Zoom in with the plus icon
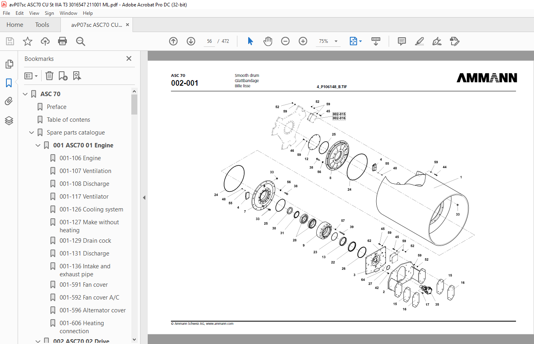This screenshot has height=344, width=534. point(303,41)
